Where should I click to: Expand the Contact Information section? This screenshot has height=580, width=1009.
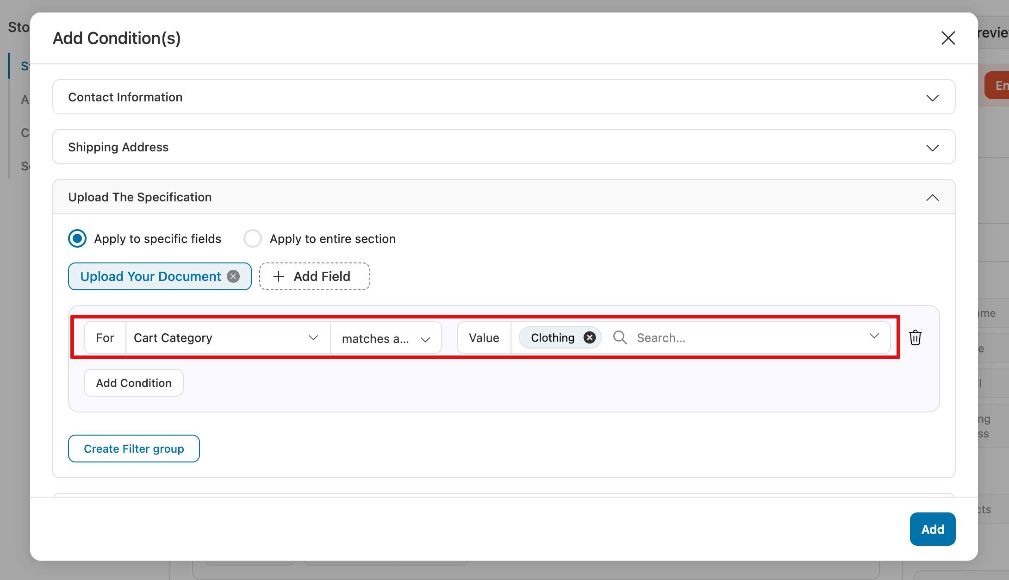(932, 97)
